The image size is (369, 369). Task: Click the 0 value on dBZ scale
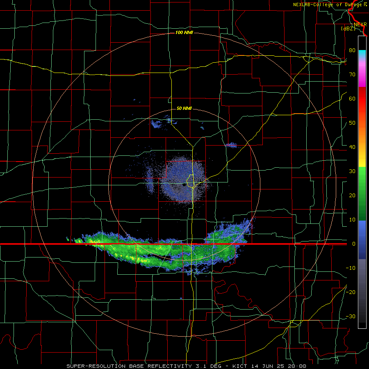pos(353,244)
